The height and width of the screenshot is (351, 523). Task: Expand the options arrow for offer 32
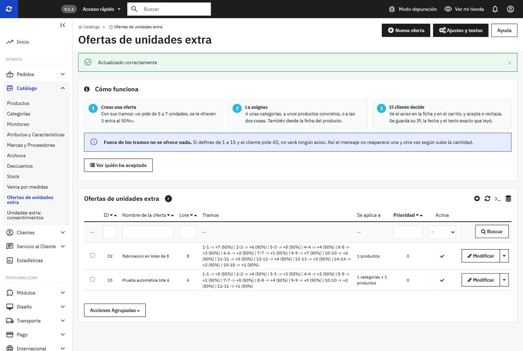click(x=504, y=256)
